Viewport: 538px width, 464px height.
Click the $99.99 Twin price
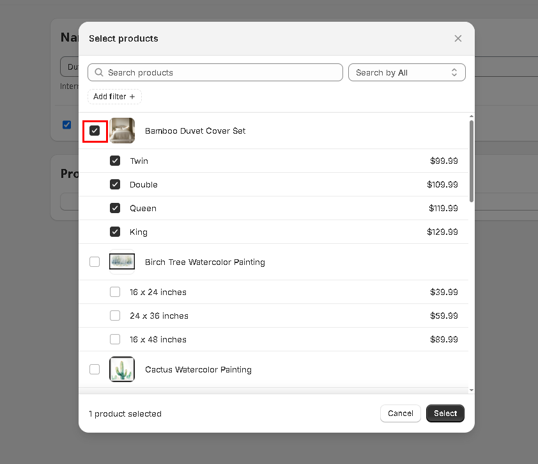click(x=443, y=161)
